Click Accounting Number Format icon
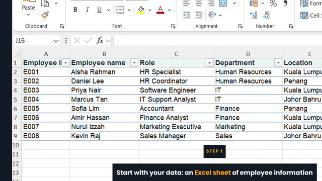The height and width of the screenshot is (181, 322). coord(254,4)
